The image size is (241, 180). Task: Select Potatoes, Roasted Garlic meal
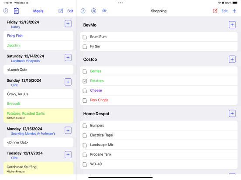tap(38, 116)
